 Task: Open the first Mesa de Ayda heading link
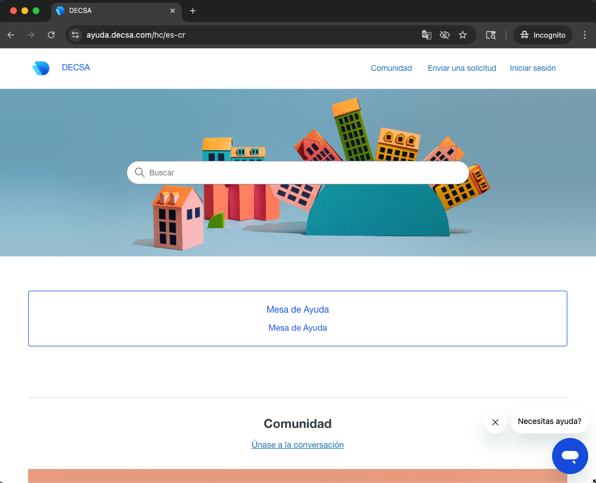(297, 309)
